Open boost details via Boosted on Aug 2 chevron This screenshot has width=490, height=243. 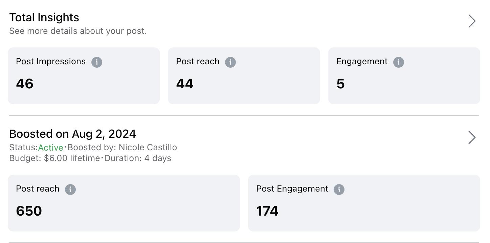tap(472, 137)
